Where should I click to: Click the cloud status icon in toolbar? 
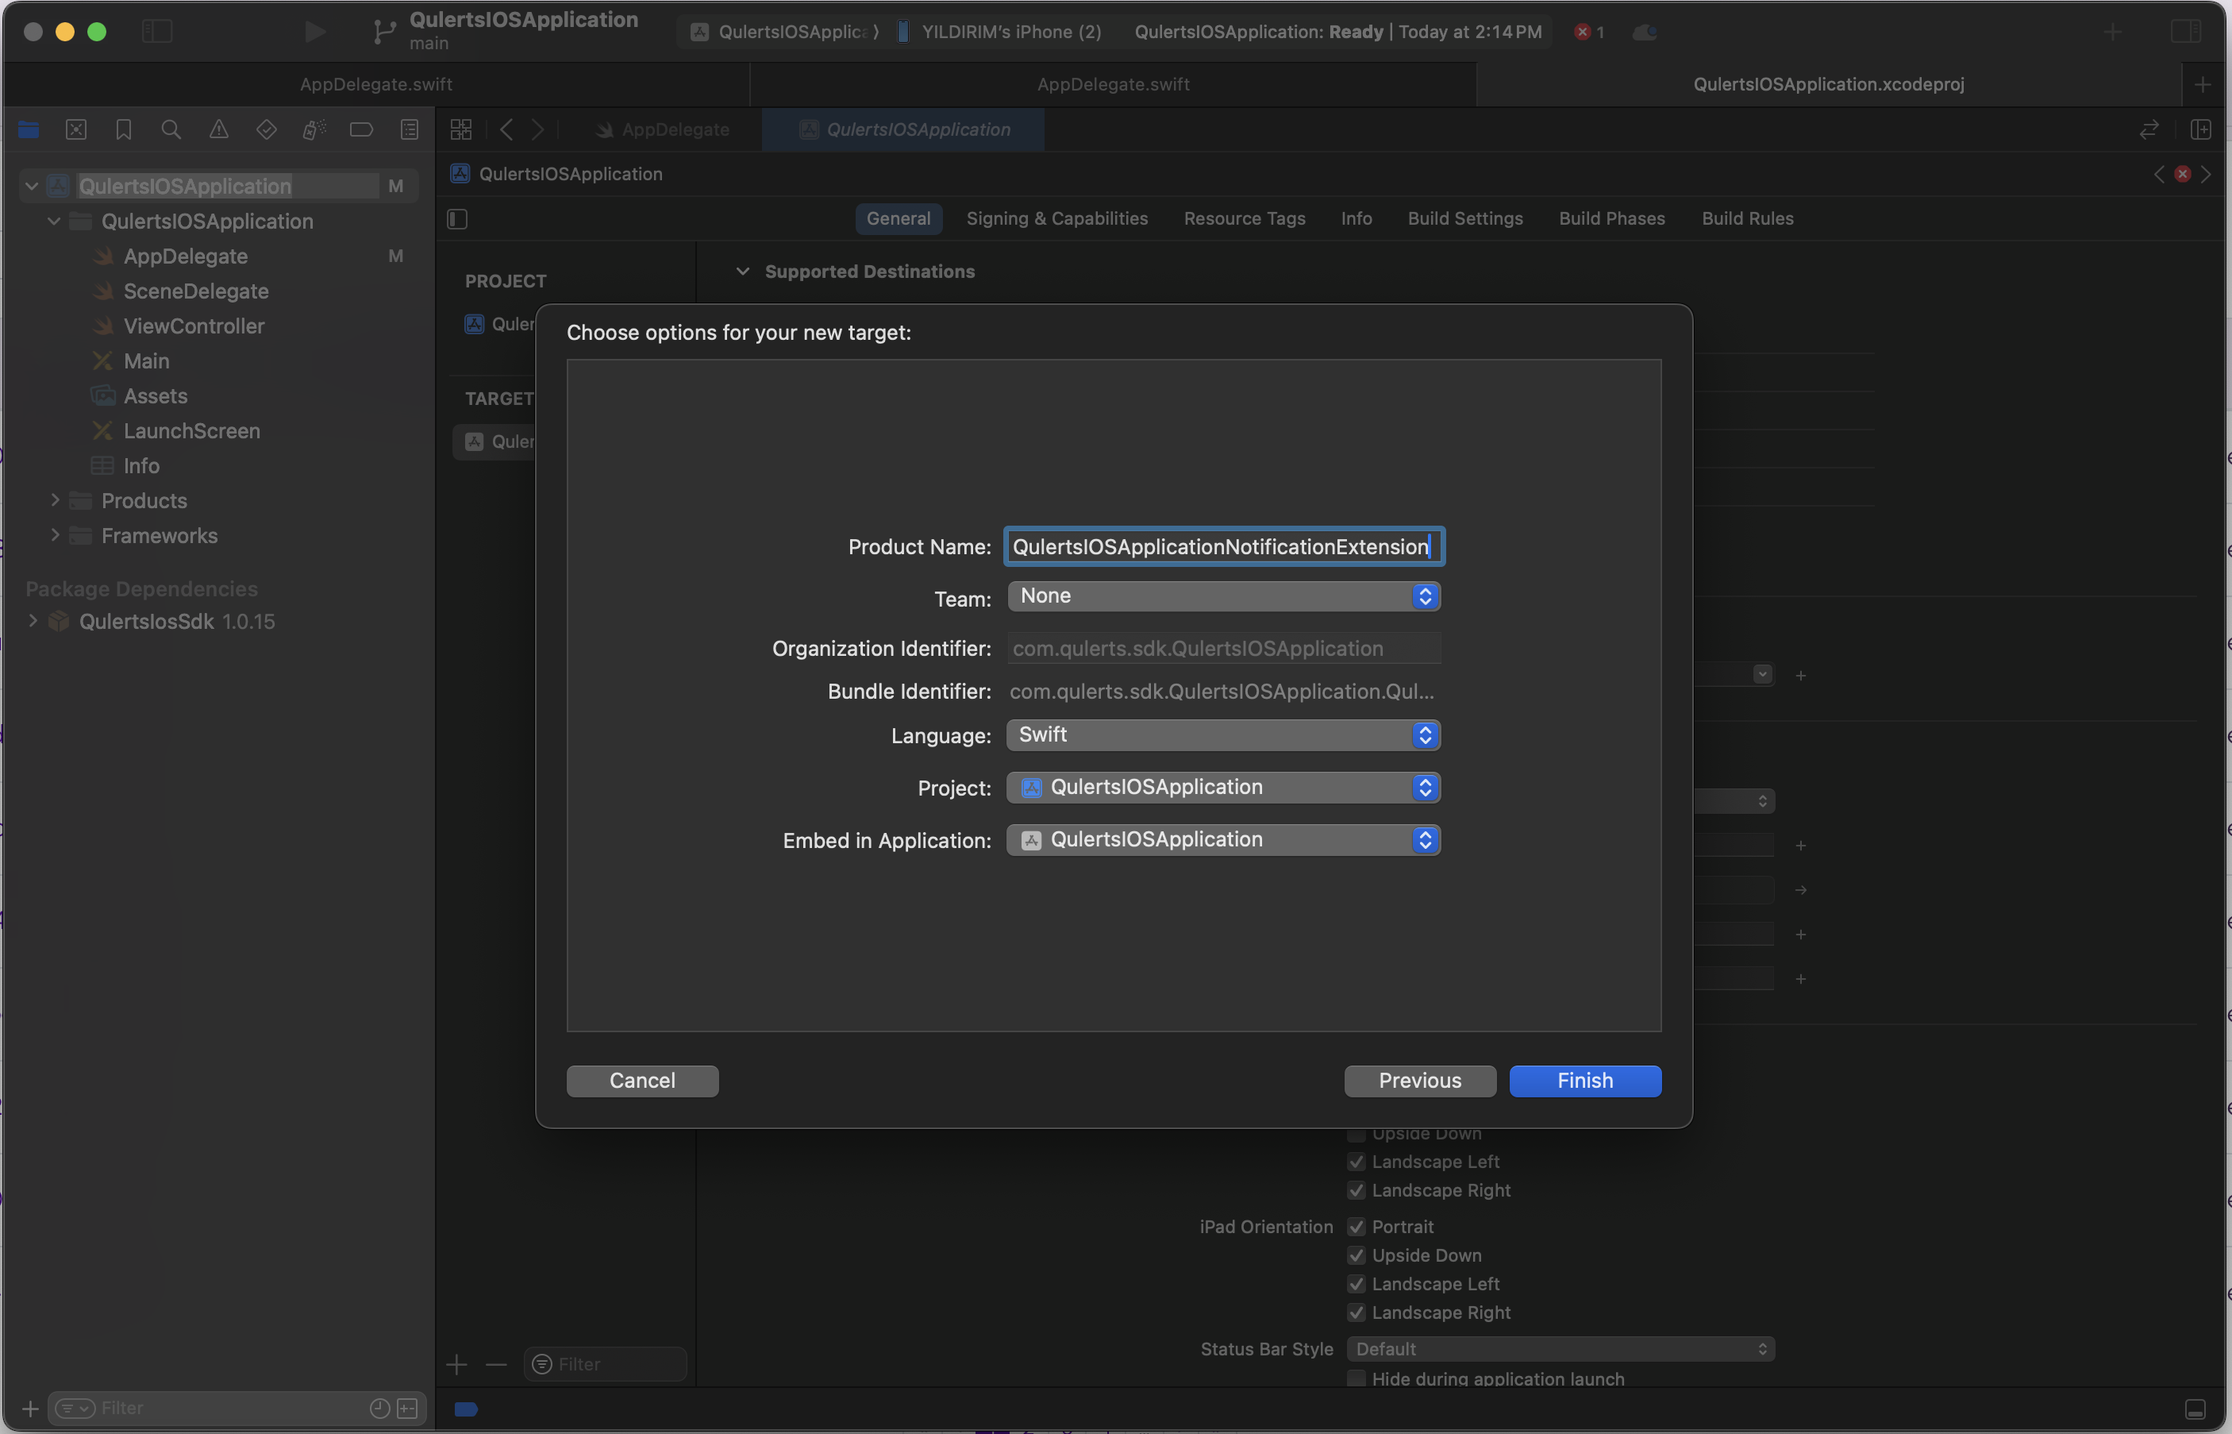pyautogui.click(x=1645, y=32)
